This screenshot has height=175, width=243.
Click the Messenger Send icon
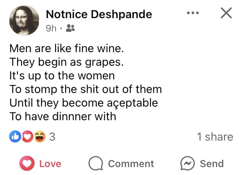click(188, 163)
